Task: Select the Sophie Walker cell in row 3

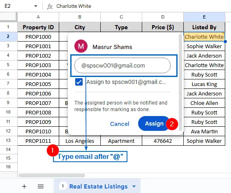Action: pos(204,47)
